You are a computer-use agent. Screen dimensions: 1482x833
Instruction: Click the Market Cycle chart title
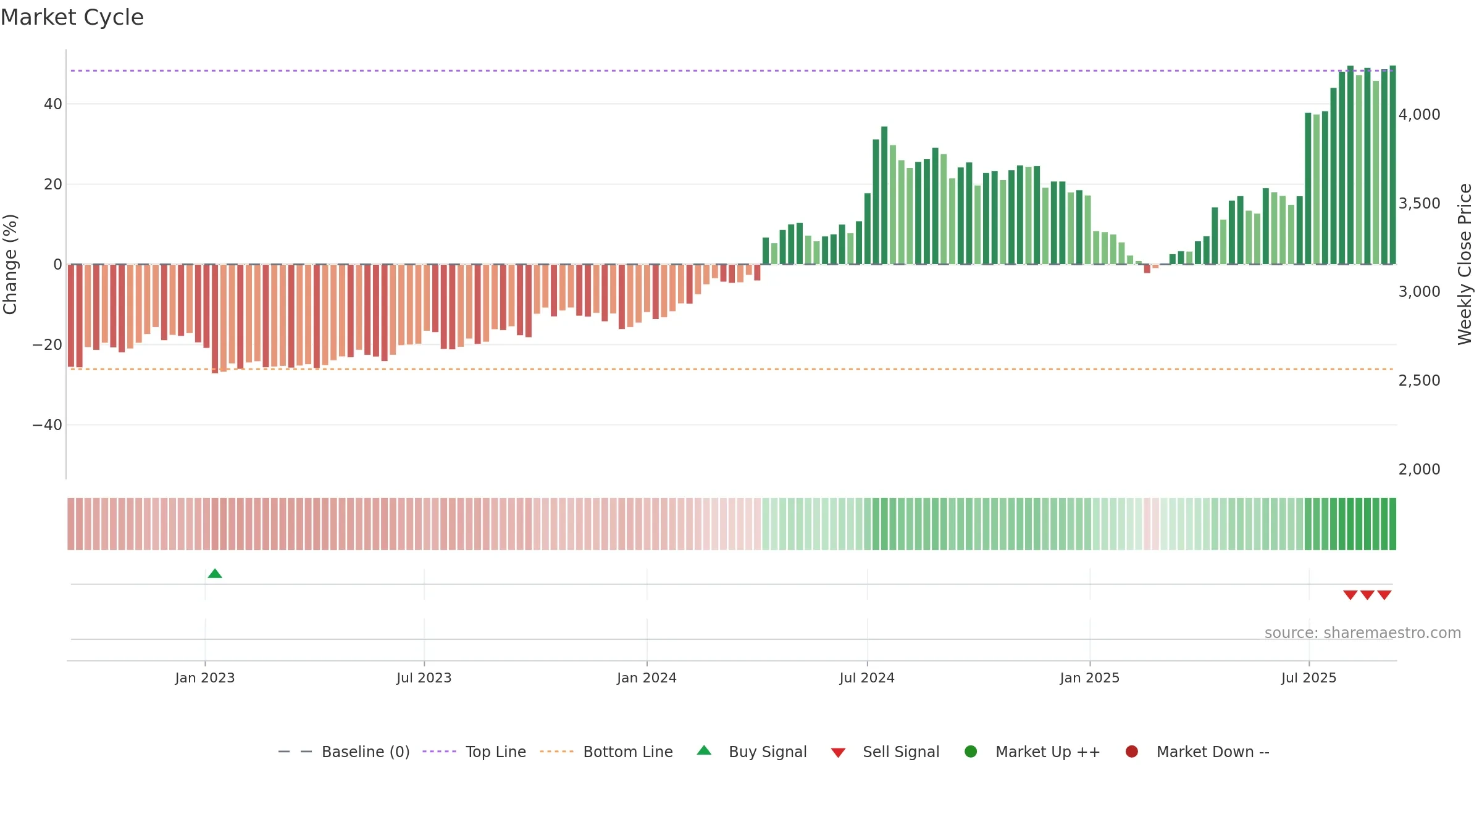click(72, 17)
